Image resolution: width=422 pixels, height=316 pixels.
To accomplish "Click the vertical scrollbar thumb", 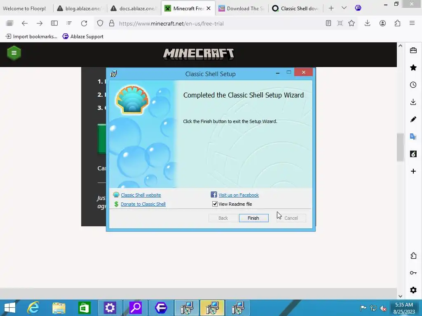I will (401, 147).
